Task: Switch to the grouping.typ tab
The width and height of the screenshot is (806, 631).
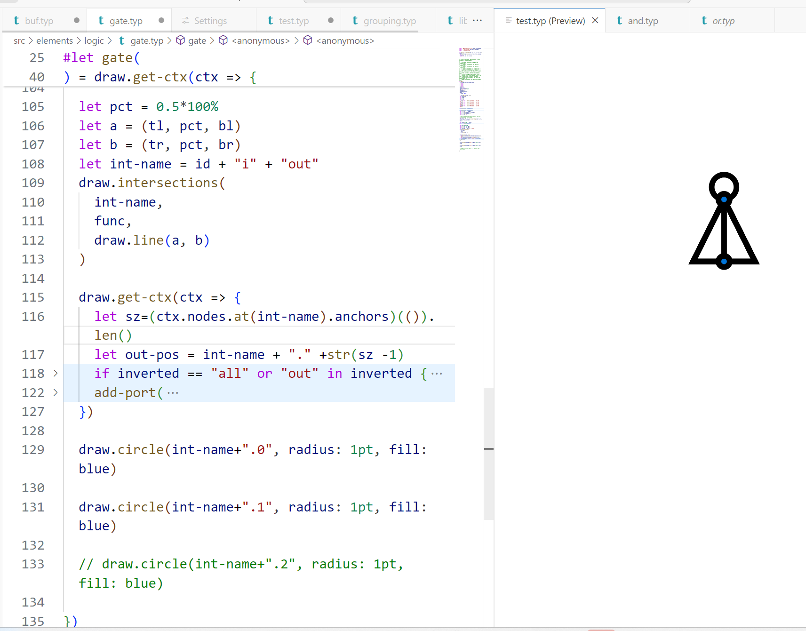Action: point(389,21)
